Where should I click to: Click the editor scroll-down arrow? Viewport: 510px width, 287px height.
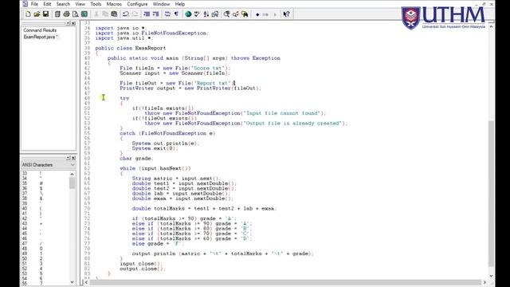(491, 276)
